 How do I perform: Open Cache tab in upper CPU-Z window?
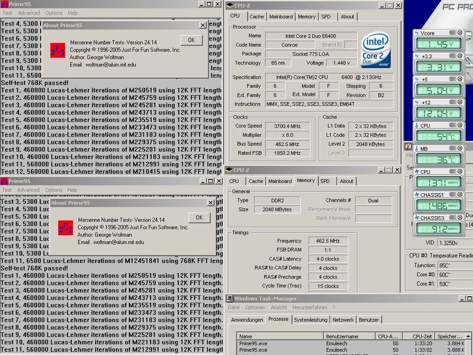[257, 17]
